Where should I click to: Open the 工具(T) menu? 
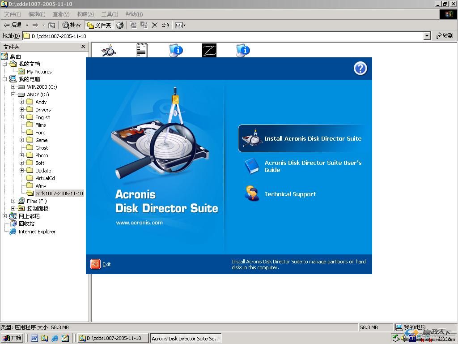[x=110, y=14]
